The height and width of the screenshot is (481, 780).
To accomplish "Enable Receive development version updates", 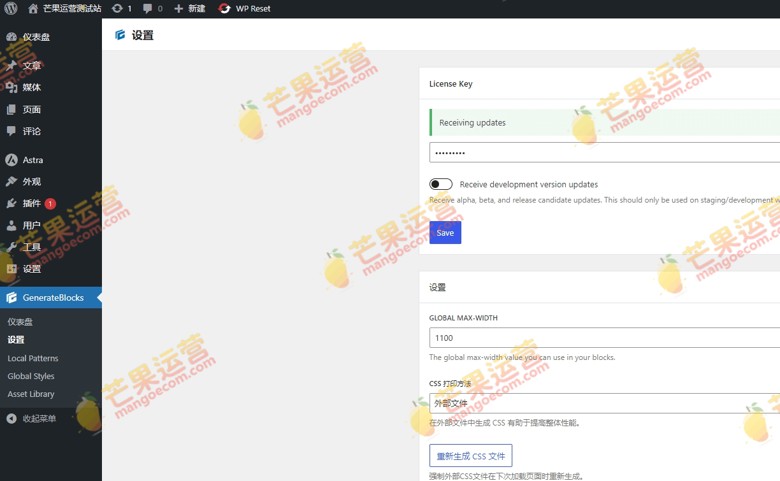I will click(x=440, y=183).
